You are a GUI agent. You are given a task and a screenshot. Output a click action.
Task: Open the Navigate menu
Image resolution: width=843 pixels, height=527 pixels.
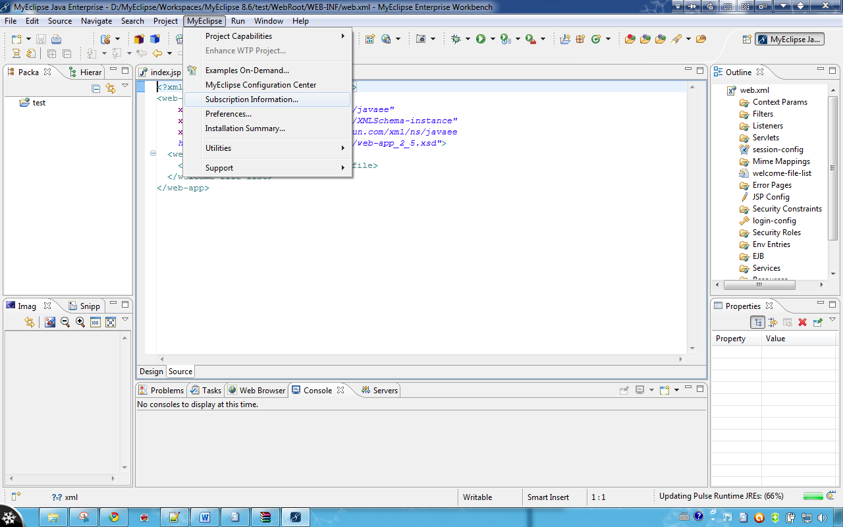pos(96,20)
